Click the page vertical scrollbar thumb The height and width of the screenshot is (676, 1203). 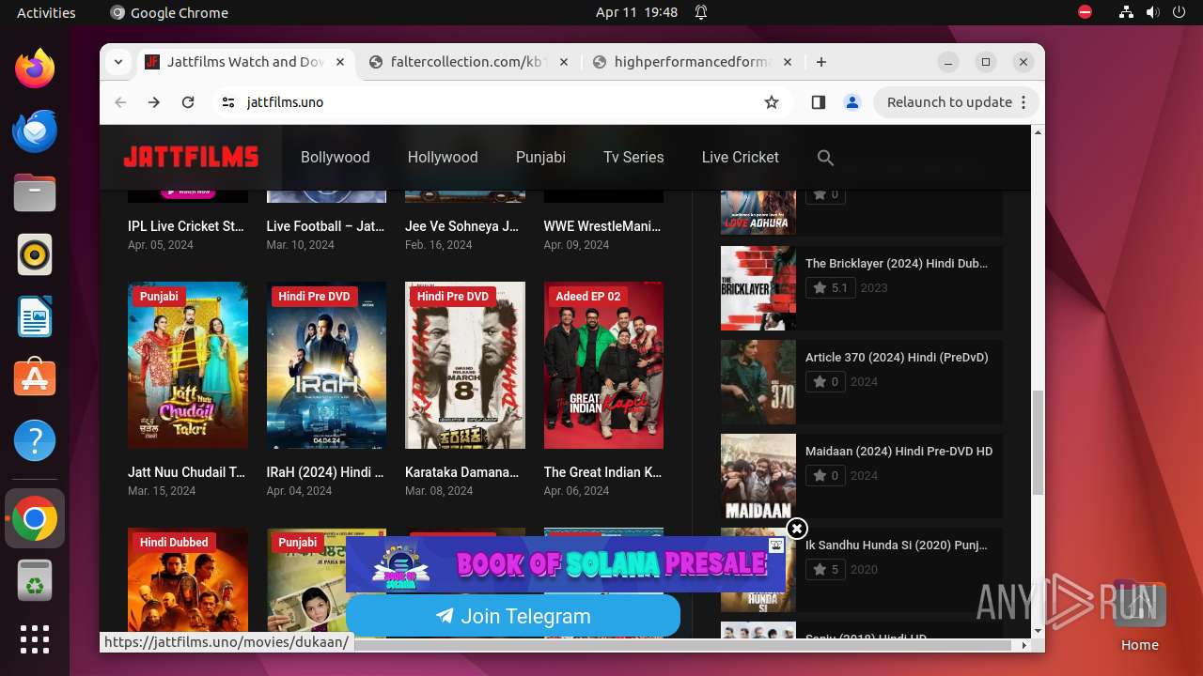[x=1038, y=443]
